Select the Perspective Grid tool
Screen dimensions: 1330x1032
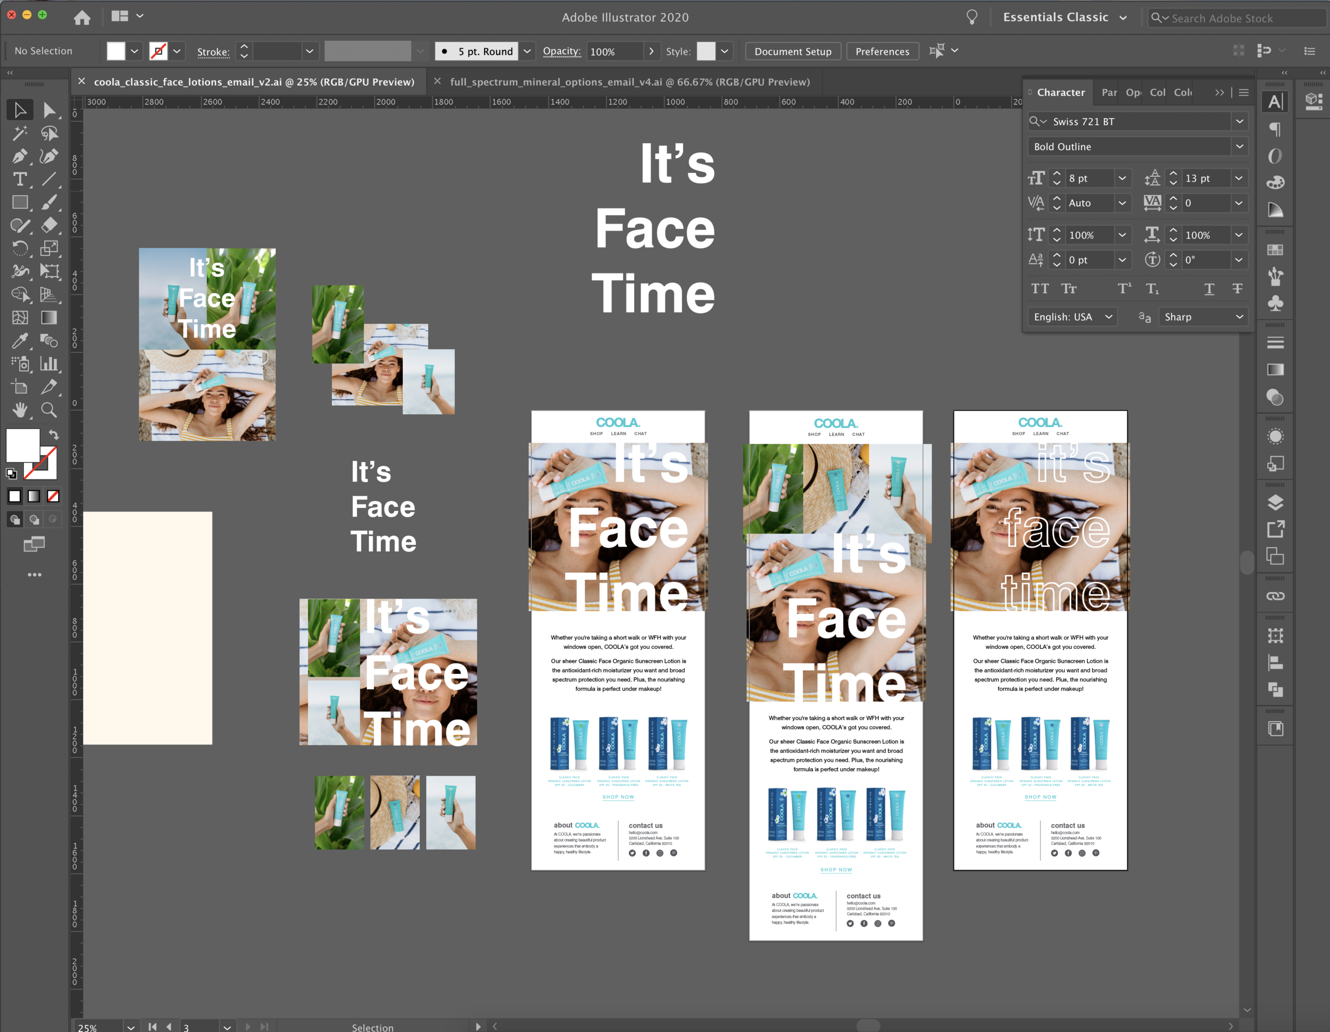pos(49,295)
